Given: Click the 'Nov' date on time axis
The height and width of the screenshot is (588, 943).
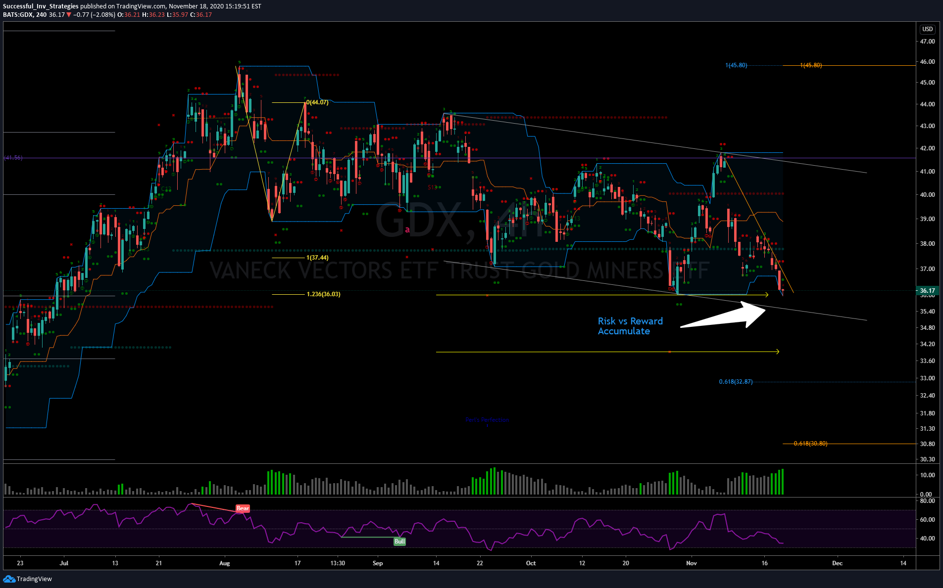Looking at the screenshot, I should (x=692, y=563).
